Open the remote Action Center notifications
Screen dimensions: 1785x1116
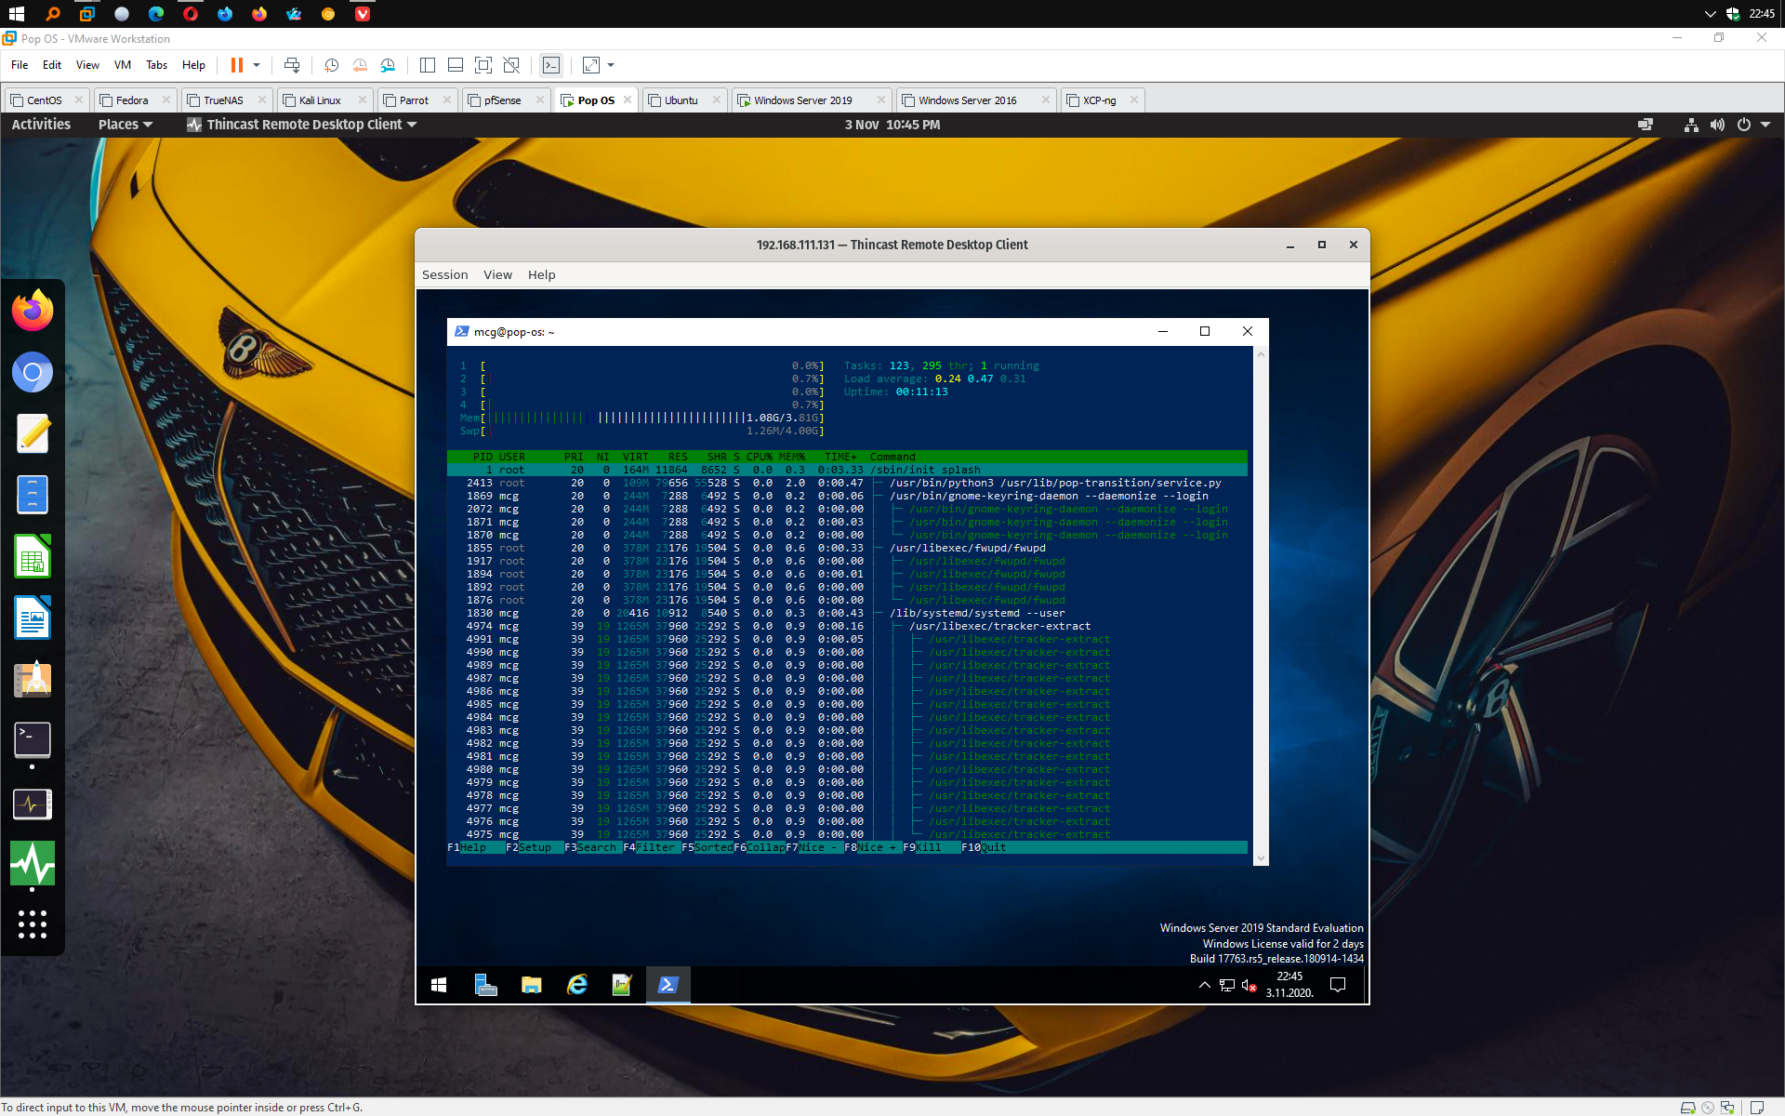pyautogui.click(x=1338, y=985)
